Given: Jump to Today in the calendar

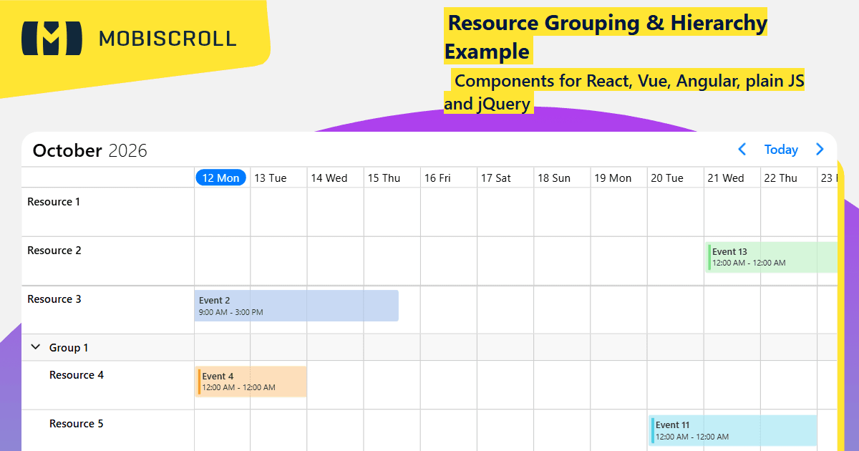Looking at the screenshot, I should pos(781,150).
